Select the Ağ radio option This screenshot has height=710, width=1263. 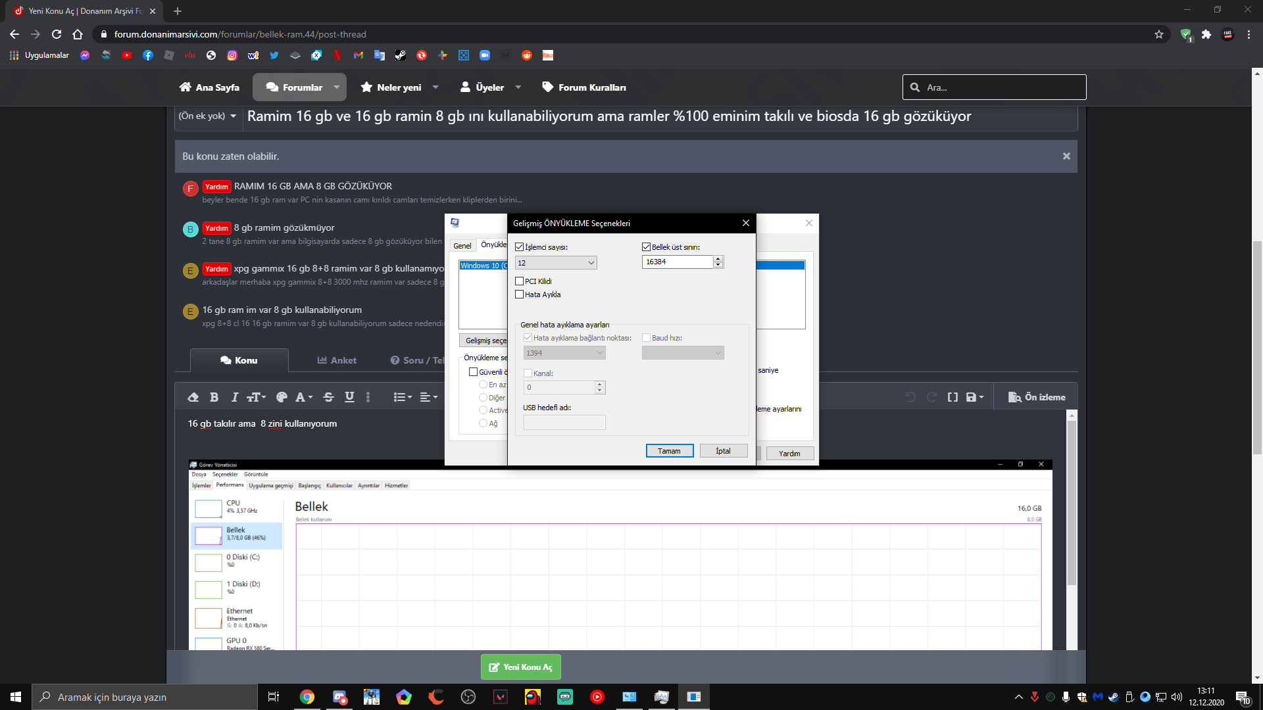pyautogui.click(x=483, y=423)
